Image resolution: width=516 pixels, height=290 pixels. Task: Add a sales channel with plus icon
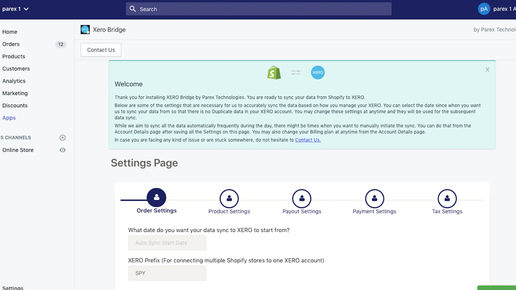click(x=63, y=138)
